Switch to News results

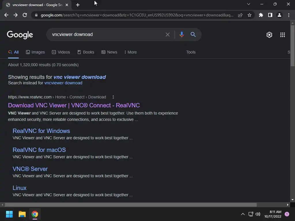[x=109, y=52]
